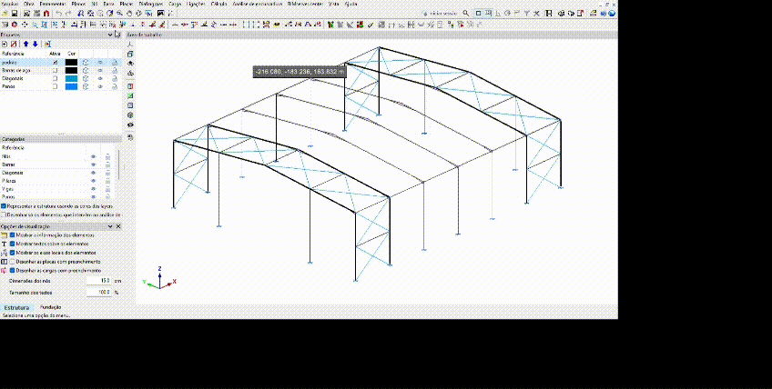Move layer down with blue down arrow
This screenshot has width=772, height=389.
click(35, 44)
